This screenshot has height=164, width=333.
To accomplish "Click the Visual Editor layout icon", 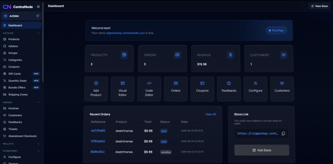I will pos(123,83).
